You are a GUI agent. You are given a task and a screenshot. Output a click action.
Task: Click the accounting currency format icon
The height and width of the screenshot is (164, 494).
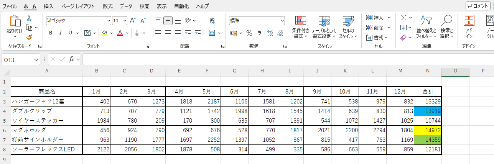[233, 33]
